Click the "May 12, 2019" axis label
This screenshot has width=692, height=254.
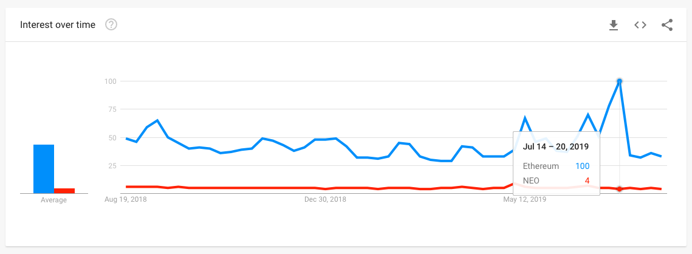(525, 199)
